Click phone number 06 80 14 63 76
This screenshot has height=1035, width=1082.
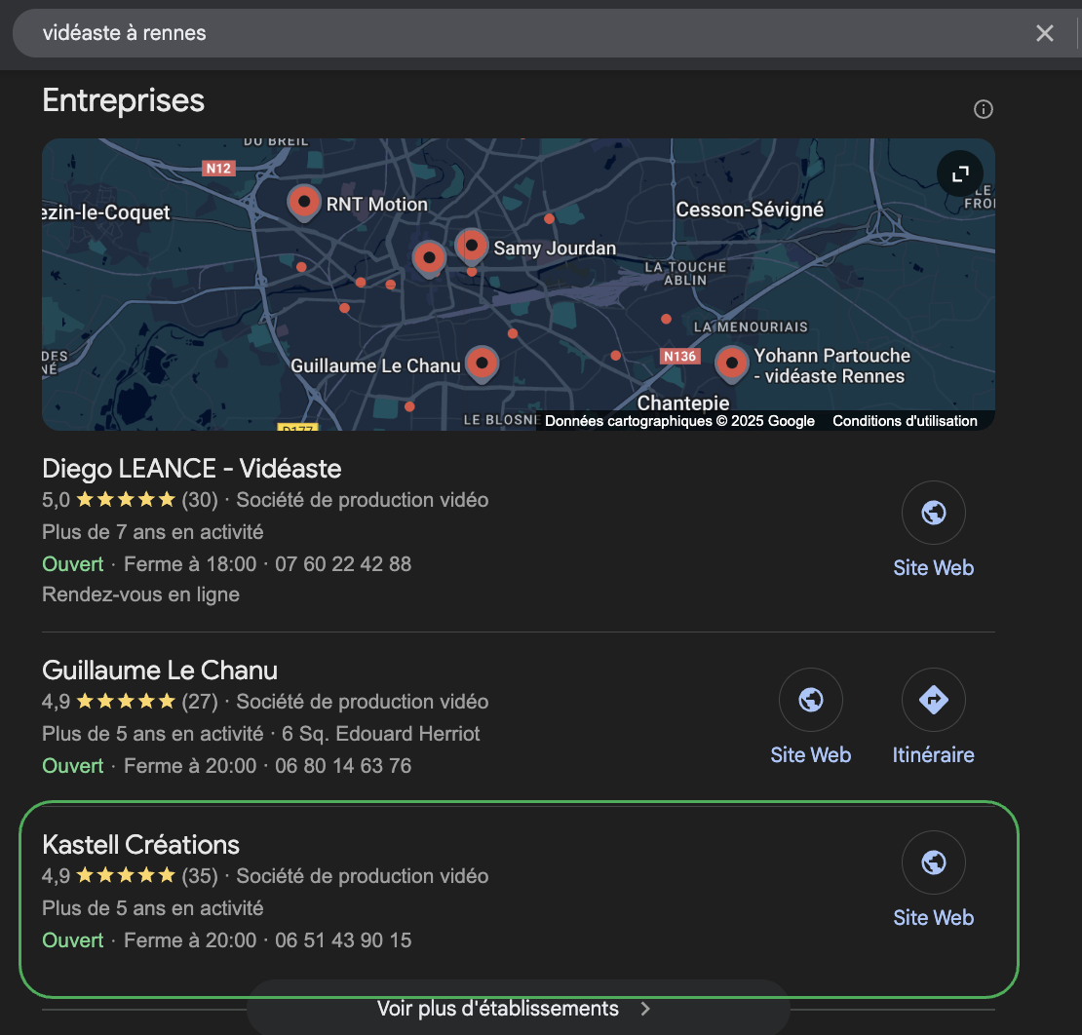coord(343,766)
